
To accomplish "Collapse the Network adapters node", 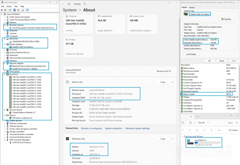I will (x=5, y=63).
